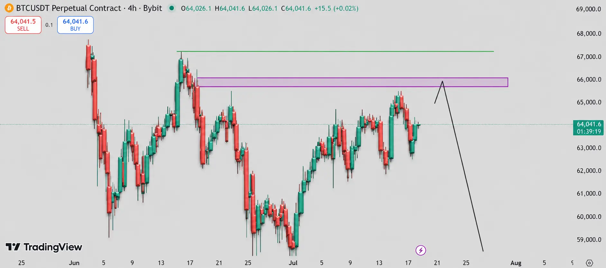The image size is (606, 268).
Task: Click the Jun date axis label
Action: click(x=74, y=263)
